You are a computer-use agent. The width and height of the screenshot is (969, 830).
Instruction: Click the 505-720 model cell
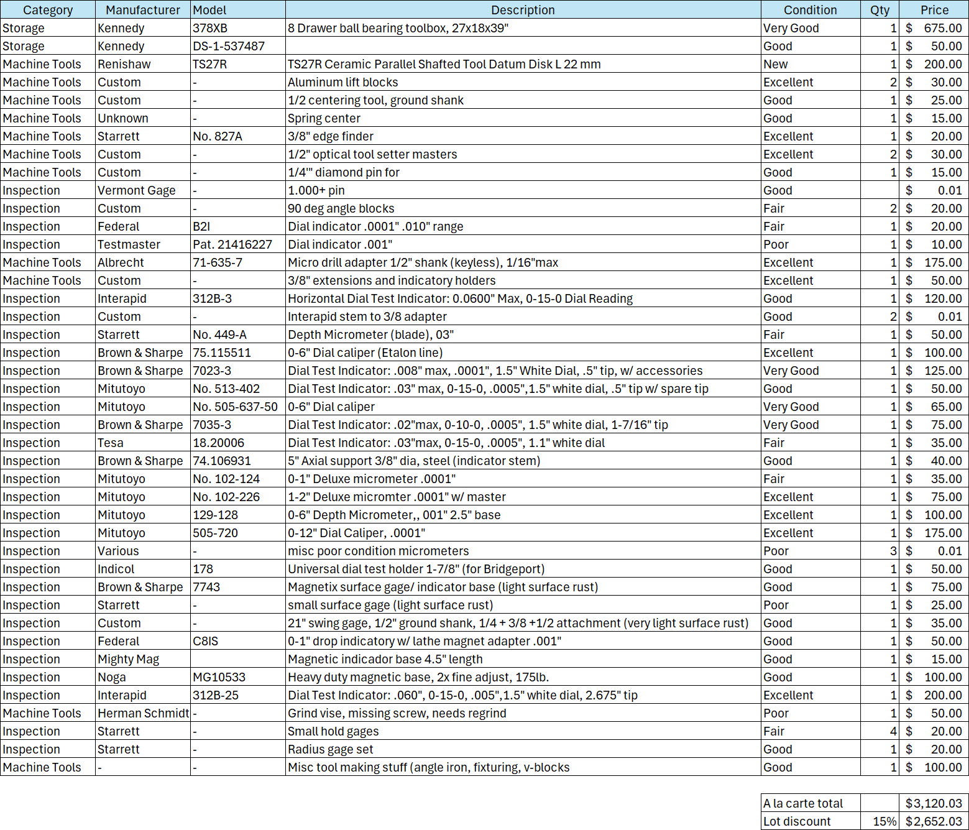tap(238, 533)
